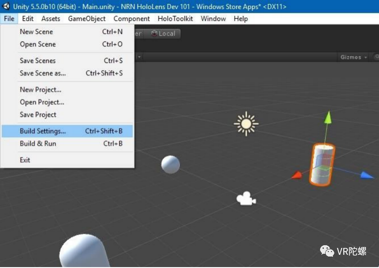This screenshot has width=379, height=268.
Task: Click the Unity logo in title bar
Action: point(6,6)
